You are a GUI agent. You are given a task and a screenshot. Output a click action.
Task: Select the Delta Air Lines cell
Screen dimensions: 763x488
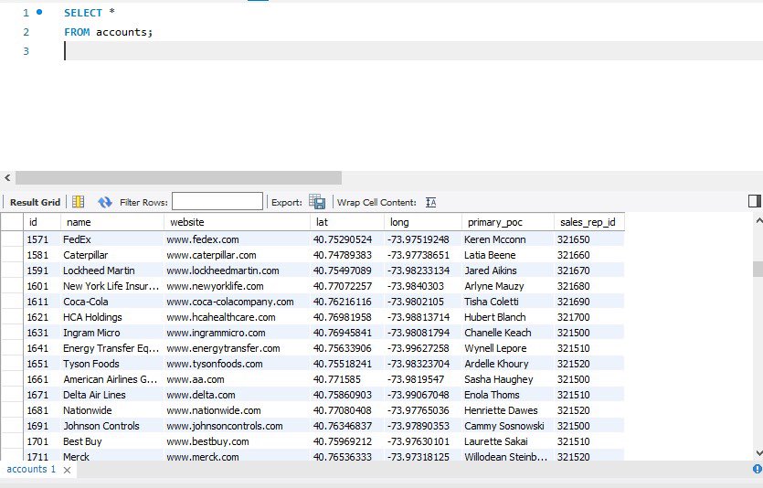[112, 395]
